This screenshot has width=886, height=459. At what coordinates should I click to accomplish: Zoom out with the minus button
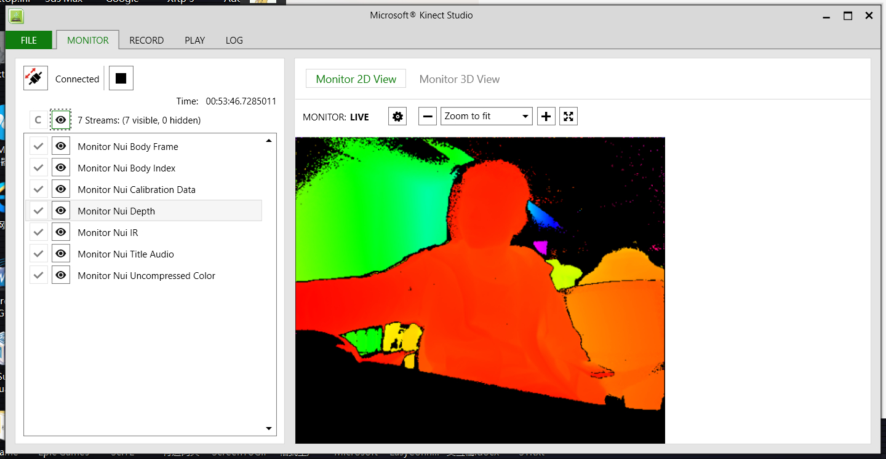pyautogui.click(x=428, y=116)
